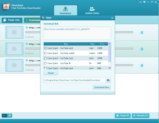
Task: Check Cave Quest - YouTube.flv 8MB
Action: tap(45, 63)
